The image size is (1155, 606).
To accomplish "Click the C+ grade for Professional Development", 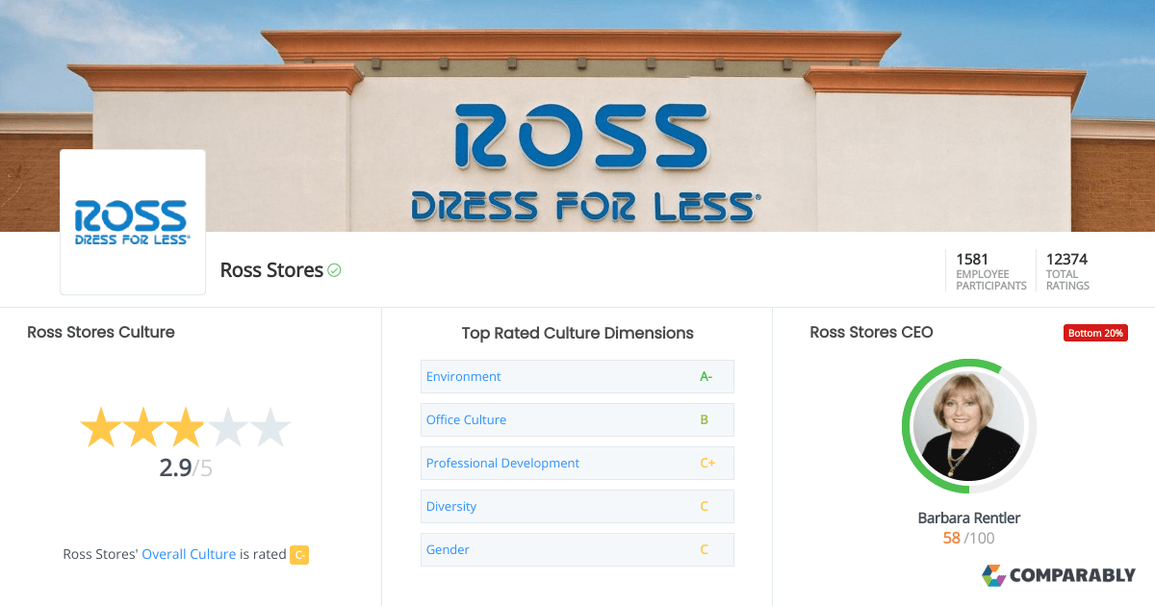I will pyautogui.click(x=707, y=463).
